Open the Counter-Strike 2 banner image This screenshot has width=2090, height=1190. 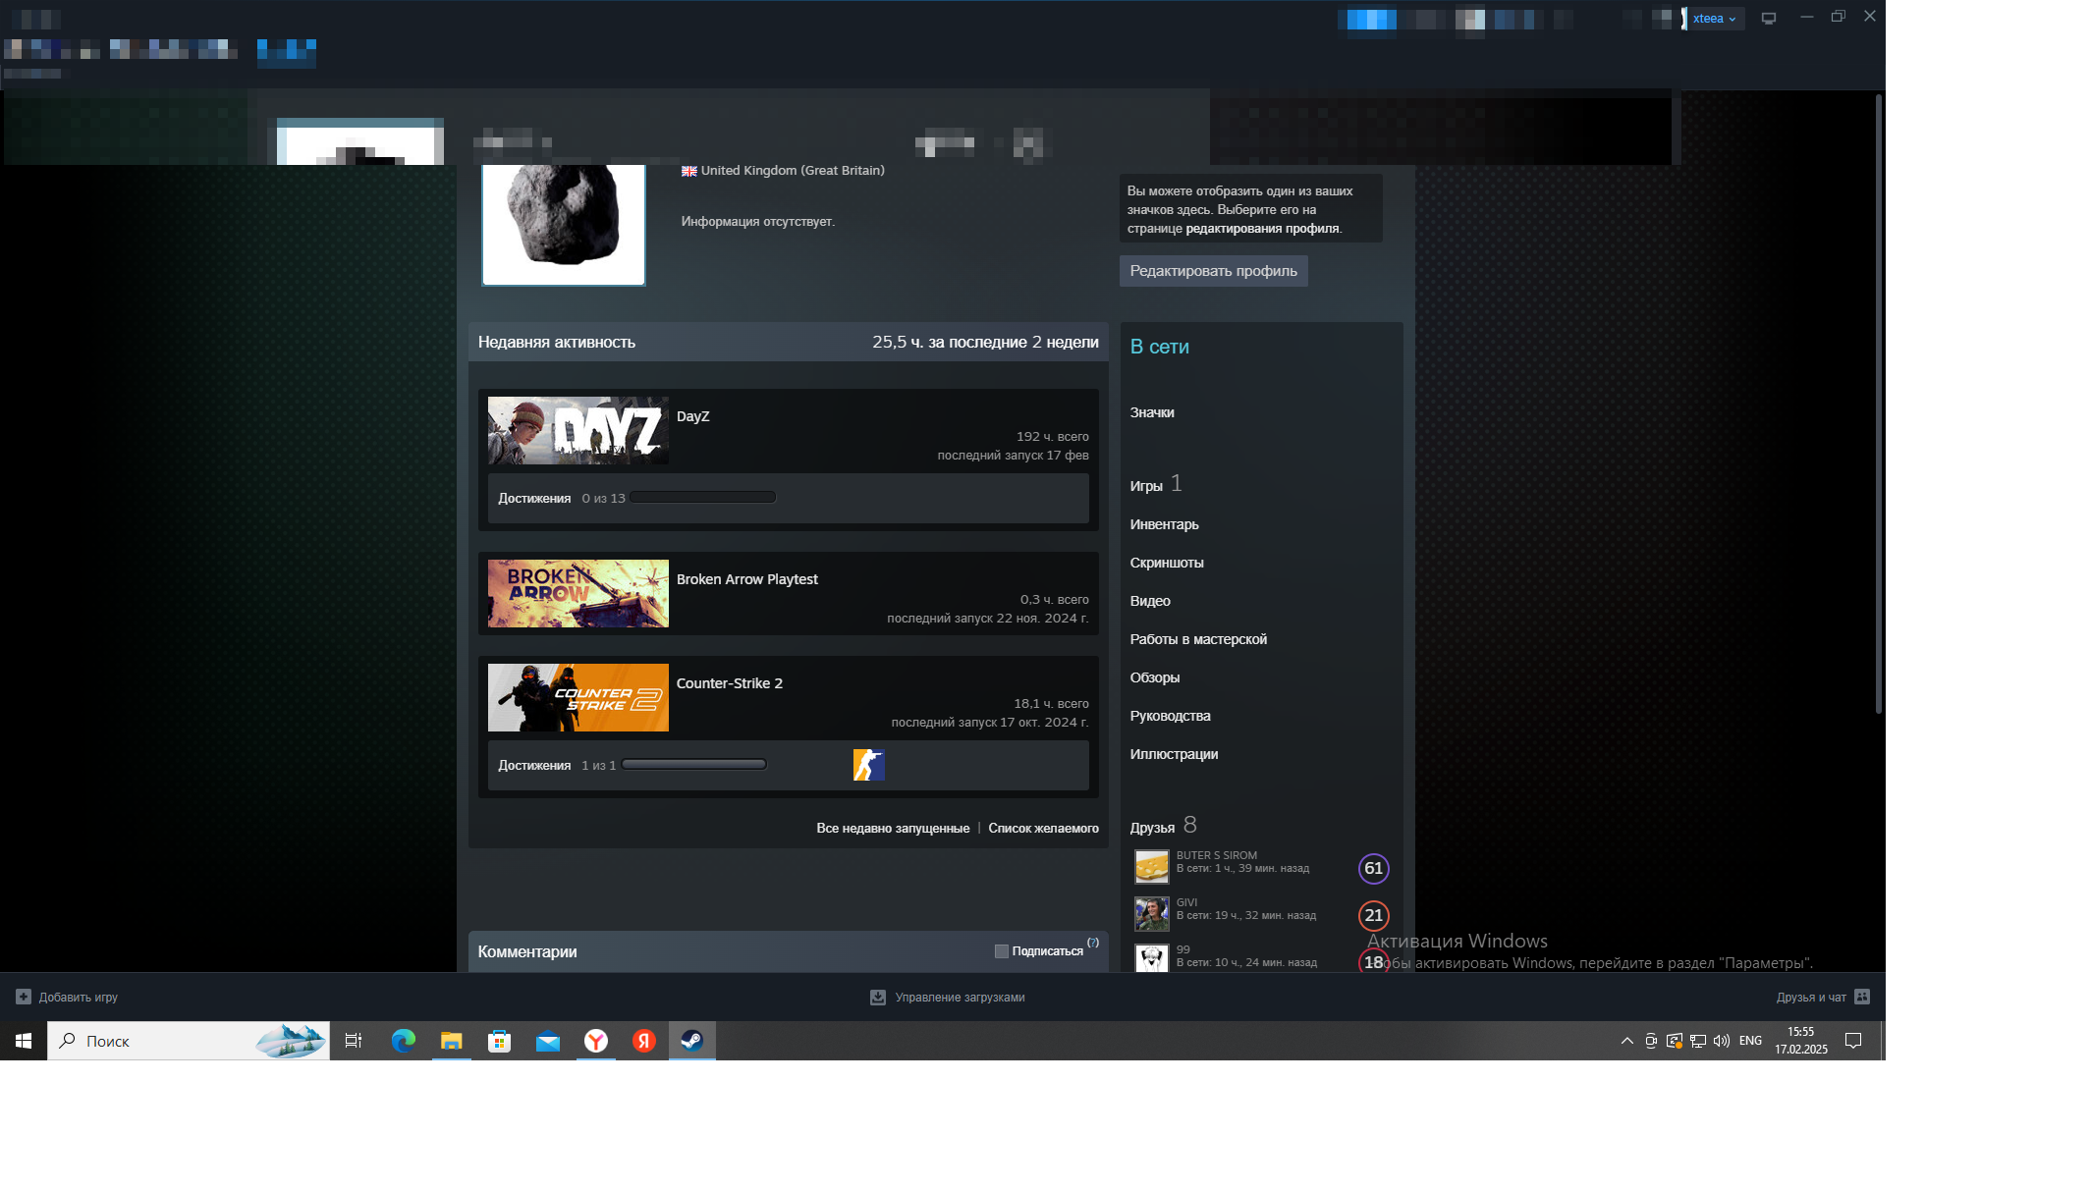click(x=577, y=697)
